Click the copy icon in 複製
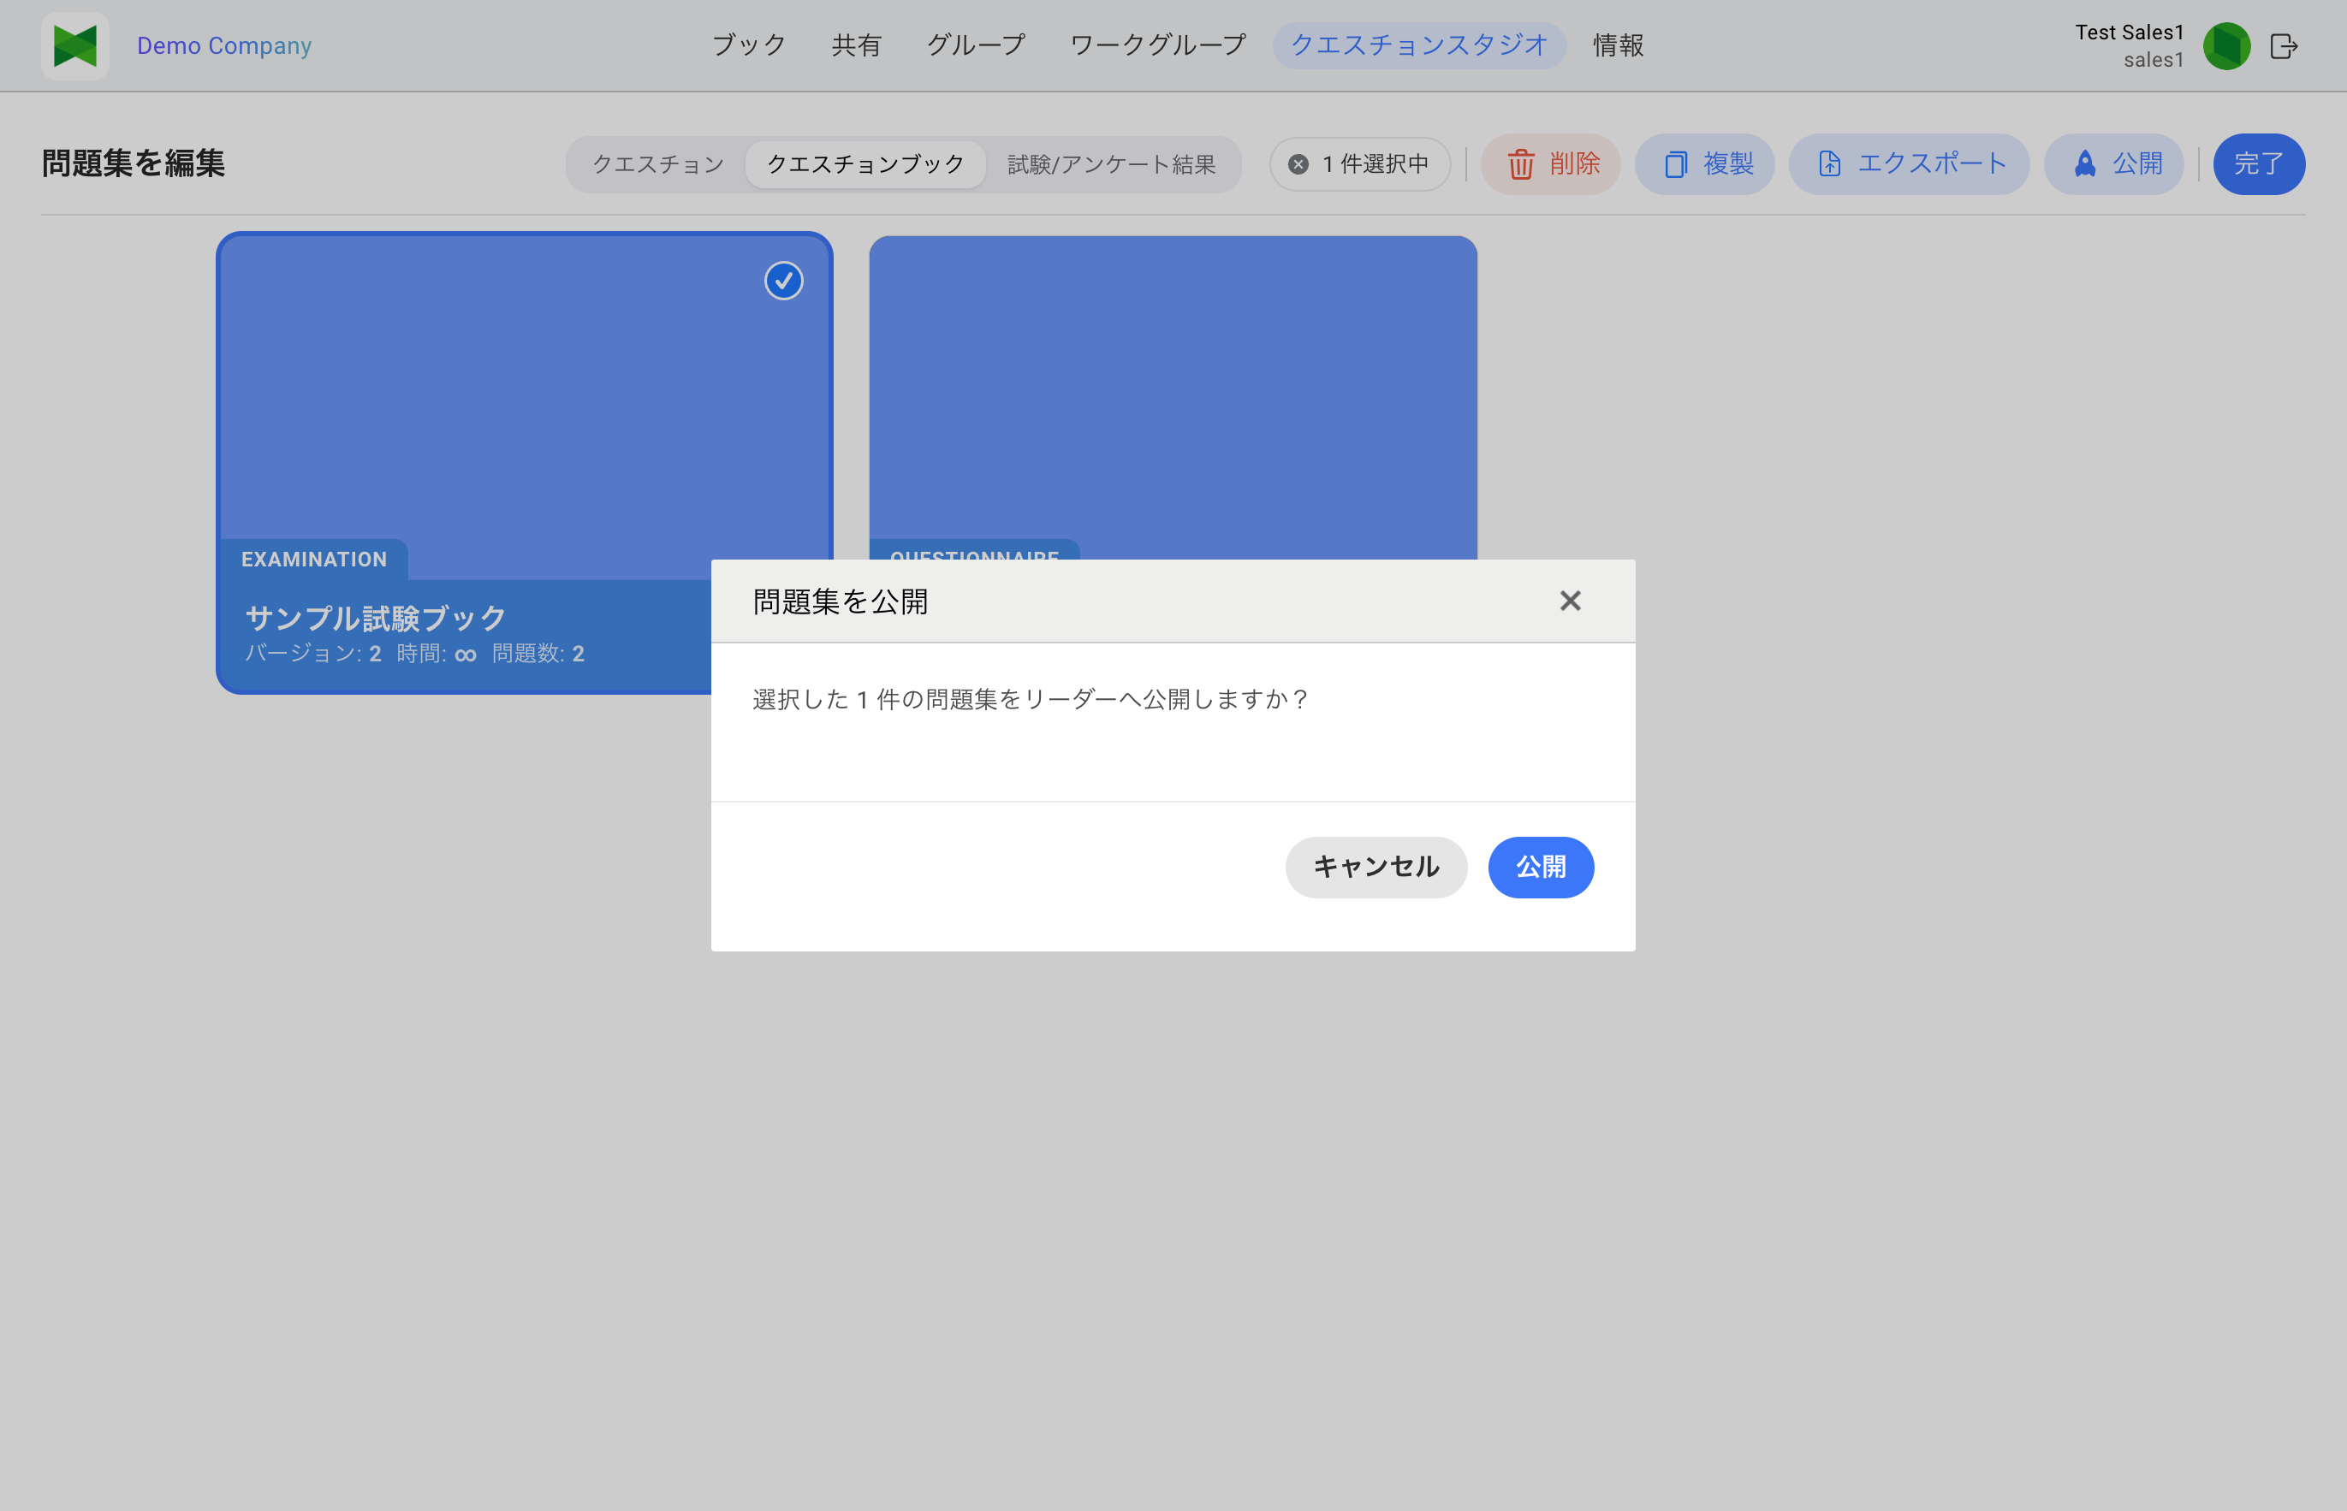This screenshot has height=1511, width=2347. click(1676, 164)
